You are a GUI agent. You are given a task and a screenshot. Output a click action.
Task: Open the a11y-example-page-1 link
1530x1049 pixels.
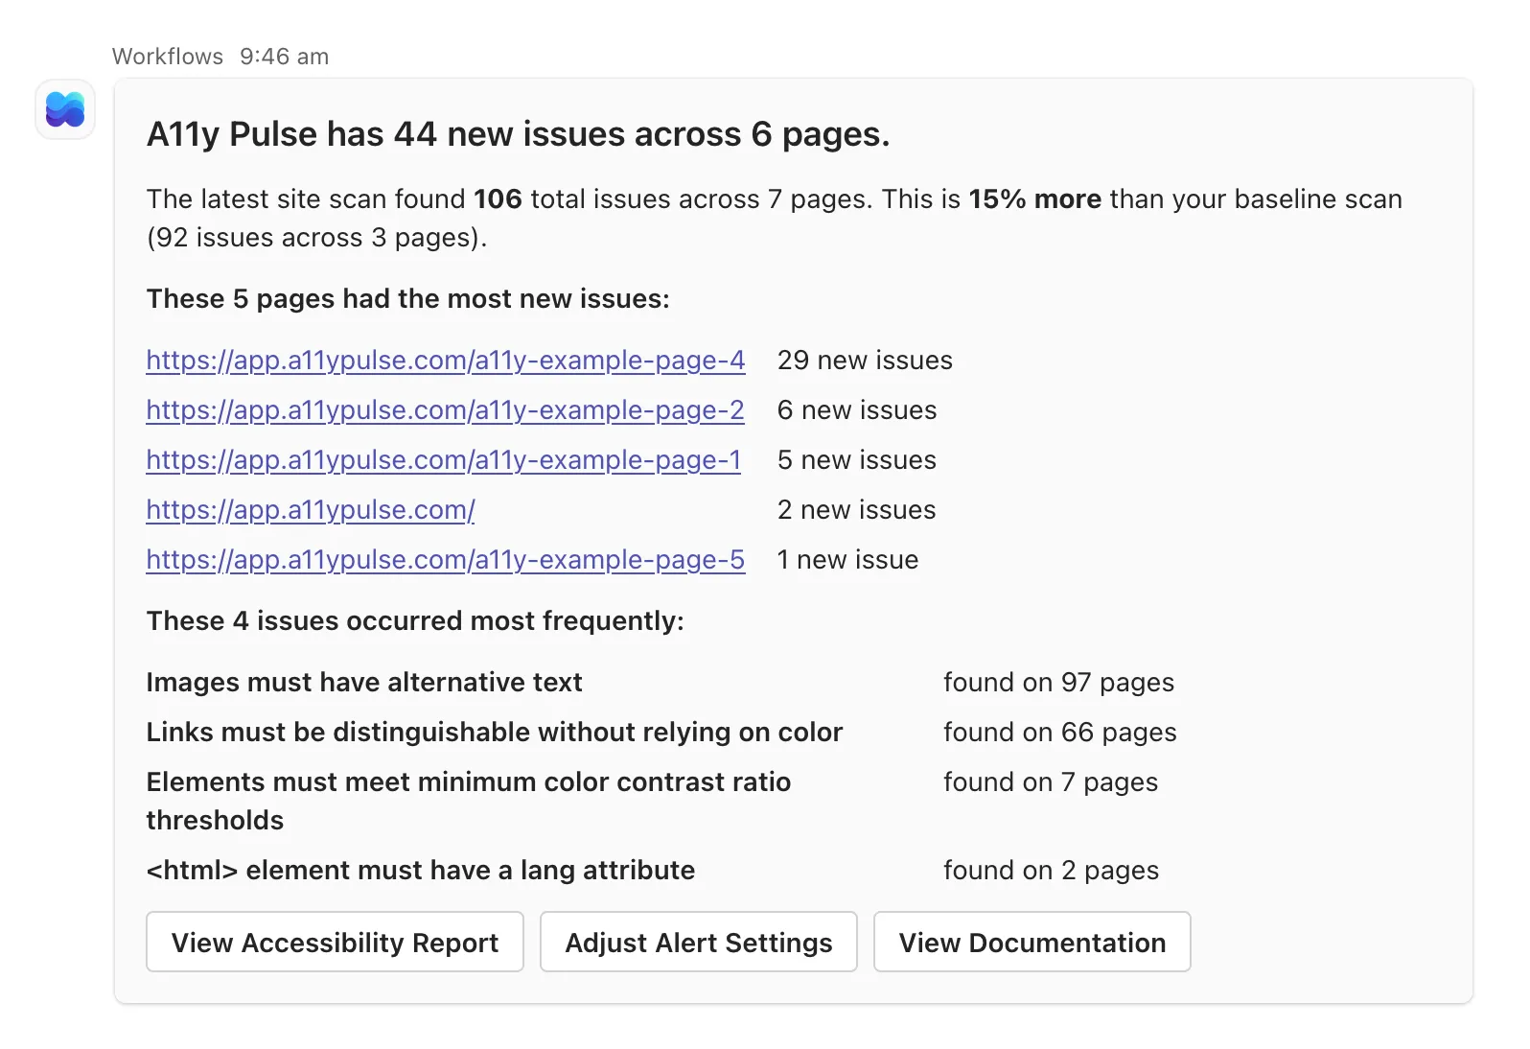[x=444, y=459]
